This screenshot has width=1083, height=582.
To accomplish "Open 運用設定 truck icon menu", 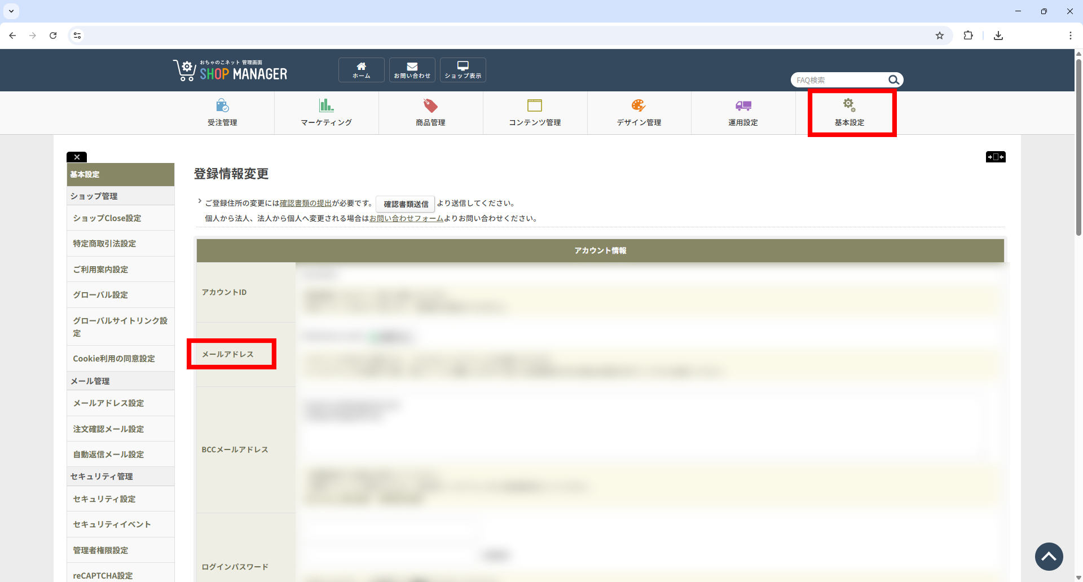I will (743, 112).
